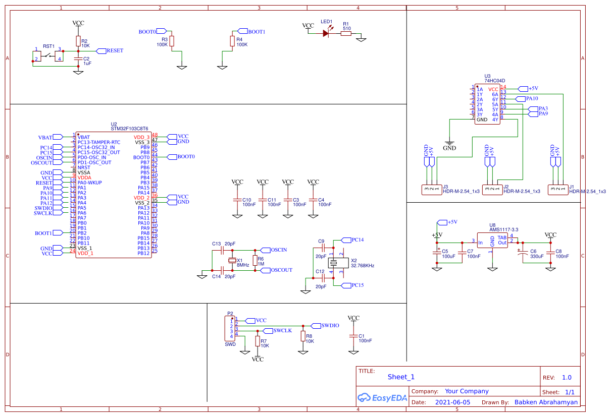Click resistor R6 1M symbol
611x417 pixels.
click(255, 261)
